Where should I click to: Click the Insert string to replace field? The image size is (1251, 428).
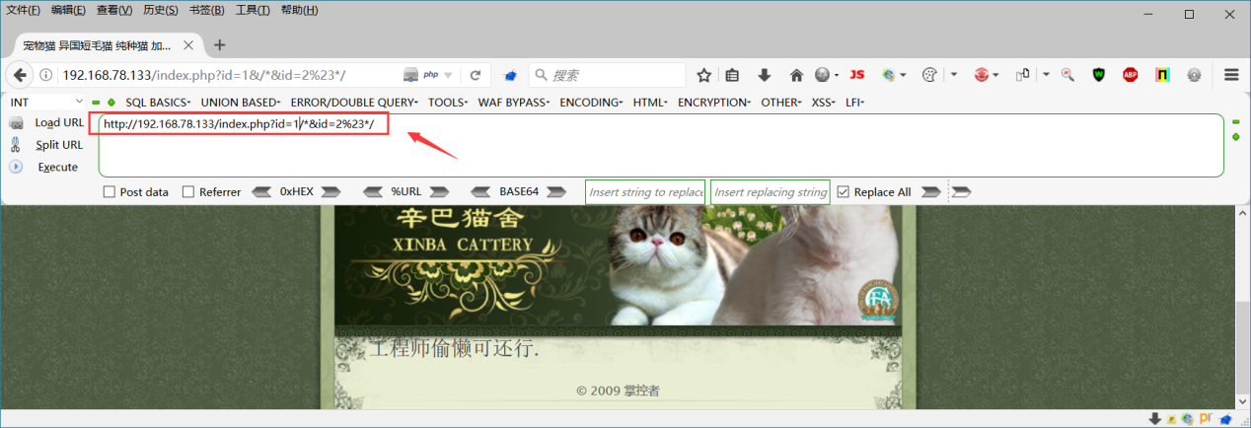click(645, 192)
